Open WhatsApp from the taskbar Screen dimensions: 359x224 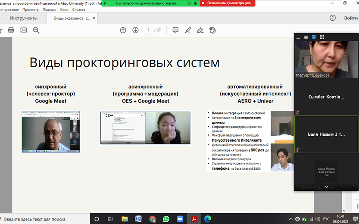[x=166, y=219]
